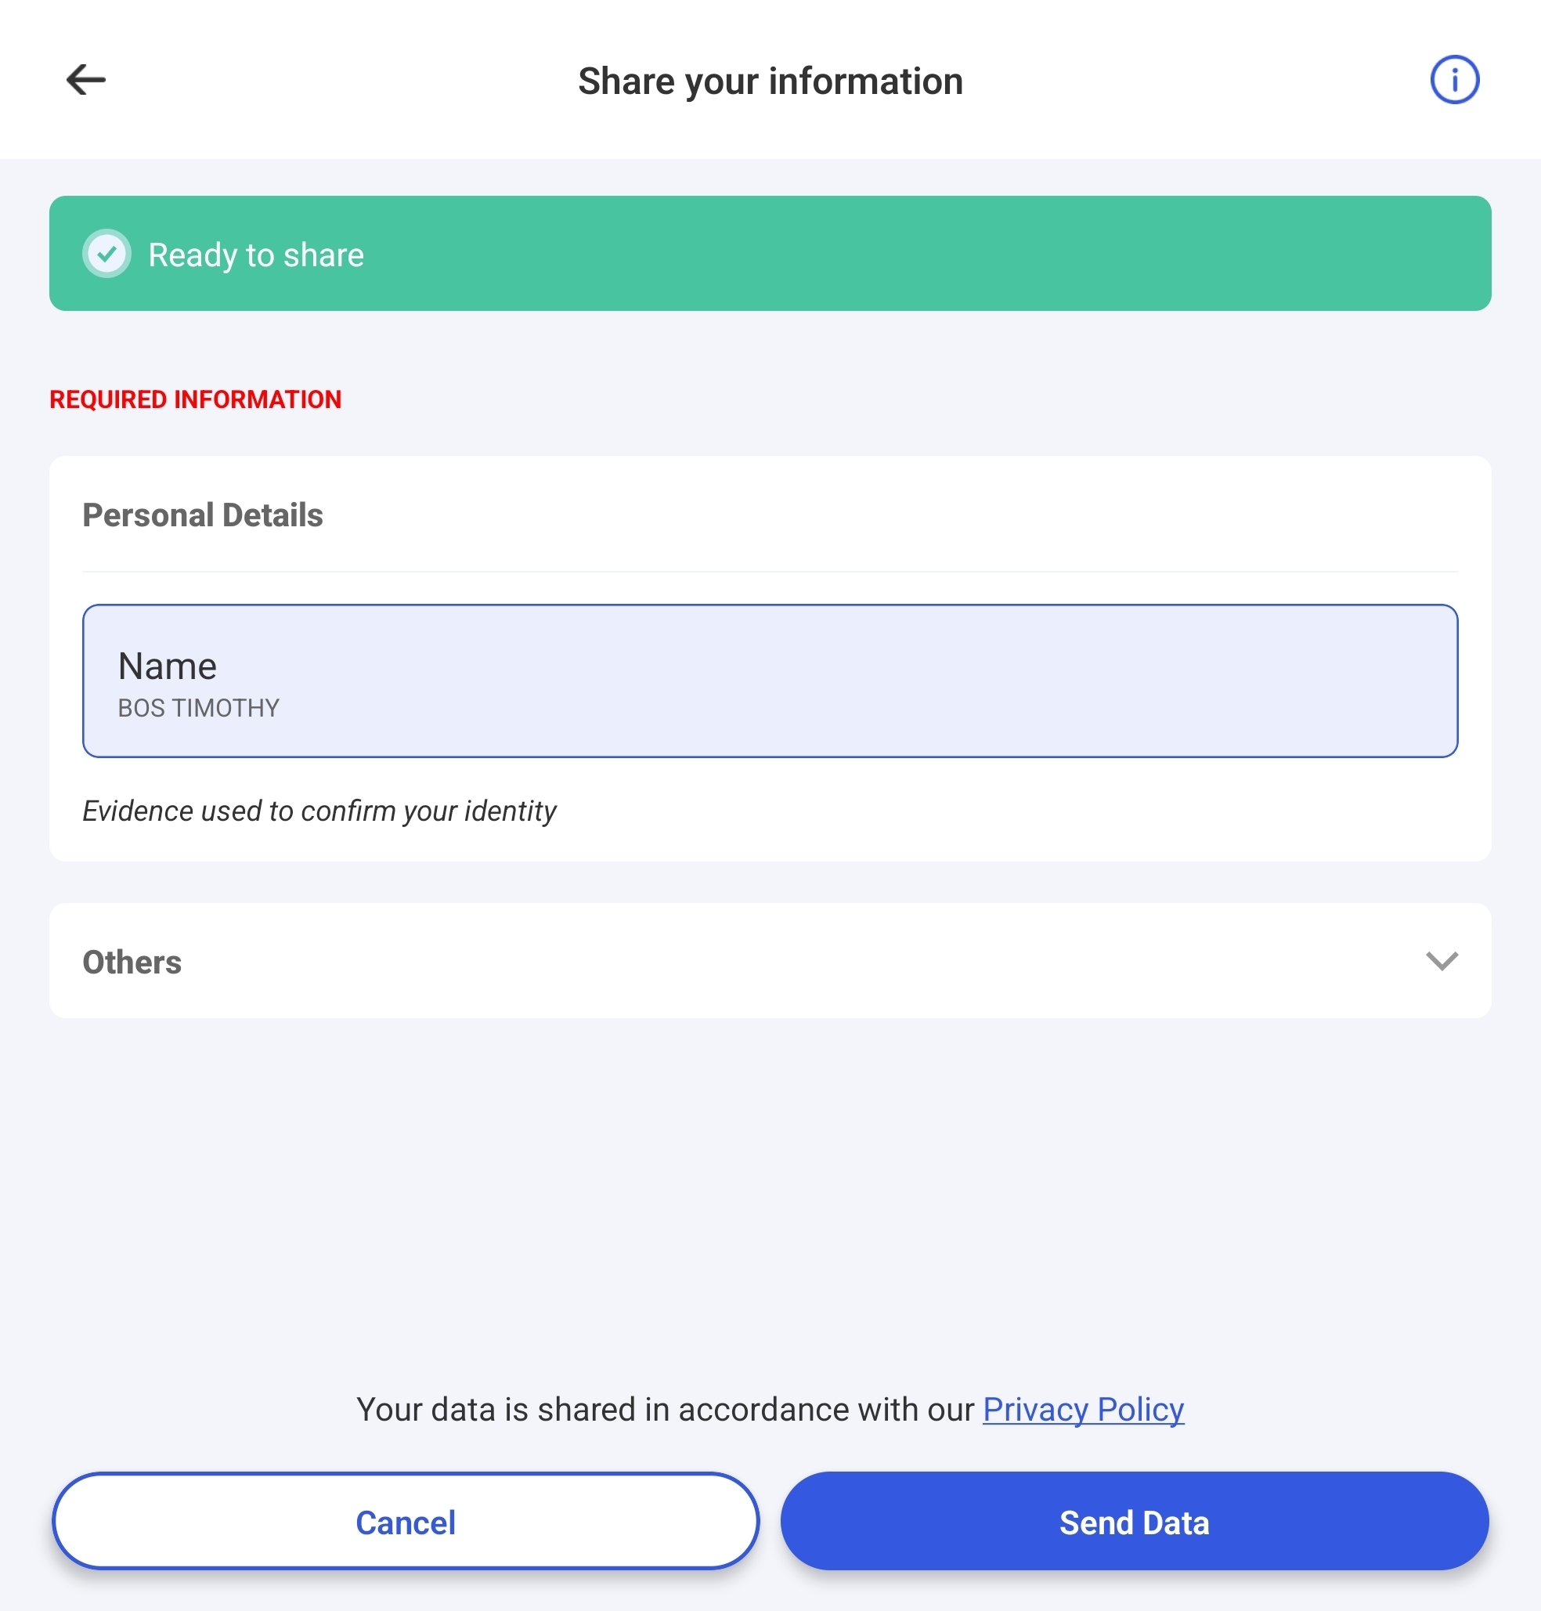
Task: Click the Personal Details heading
Action: (203, 515)
